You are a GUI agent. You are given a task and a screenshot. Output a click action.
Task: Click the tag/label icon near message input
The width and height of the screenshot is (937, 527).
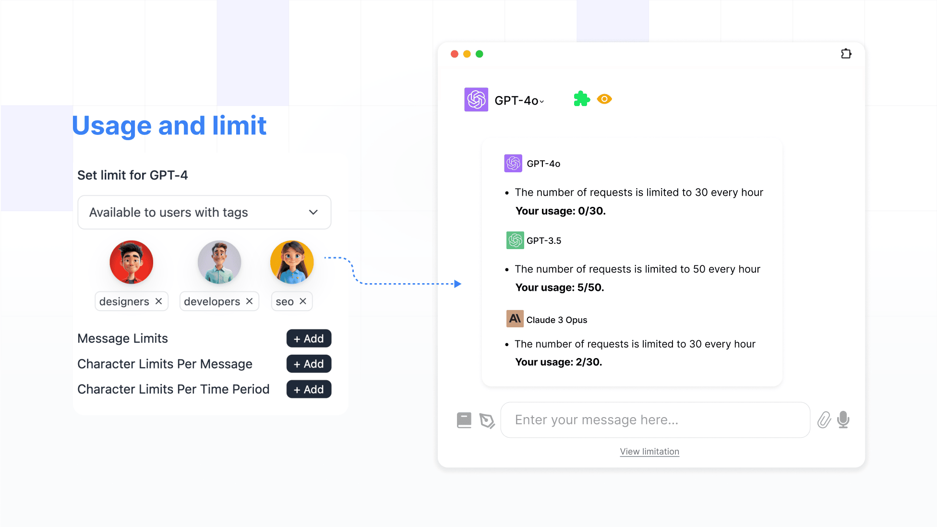pos(487,420)
